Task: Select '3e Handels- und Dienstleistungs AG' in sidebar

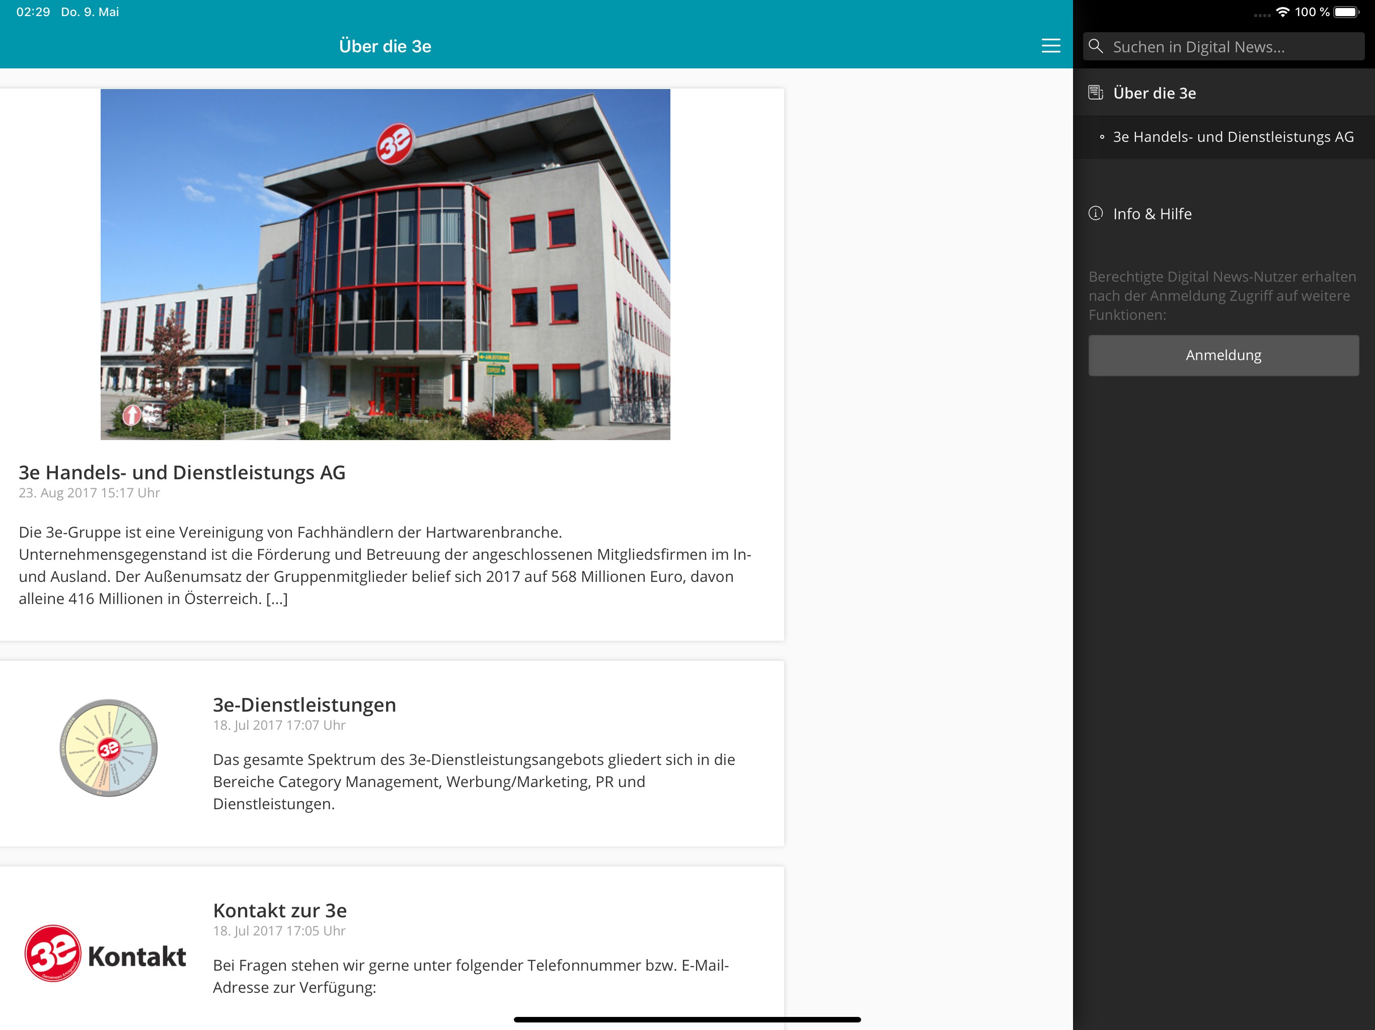Action: click(x=1224, y=137)
